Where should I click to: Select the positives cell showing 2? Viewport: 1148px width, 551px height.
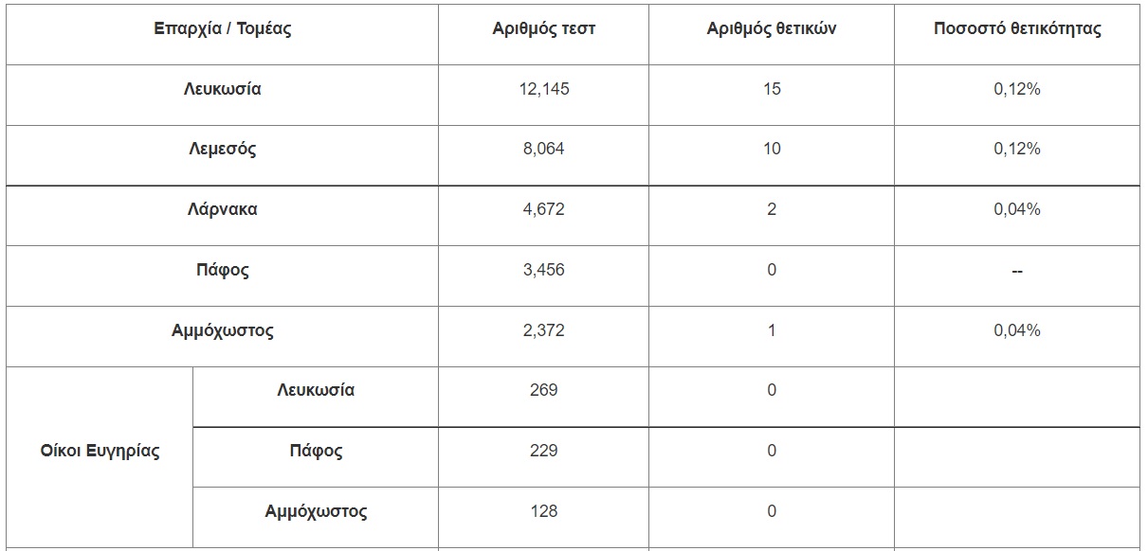[x=772, y=209]
